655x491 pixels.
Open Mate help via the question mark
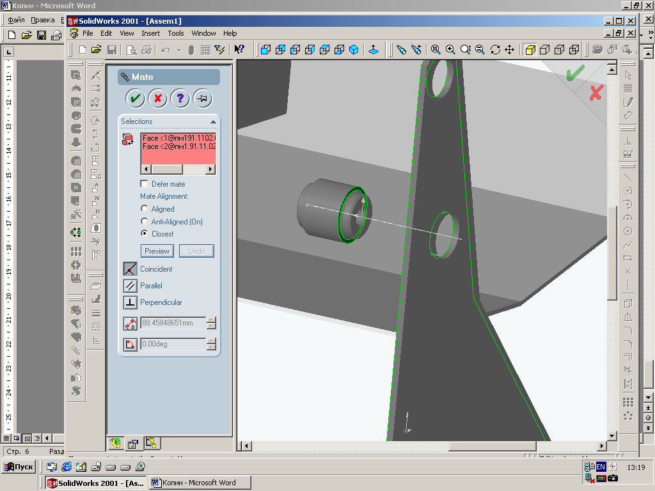(x=180, y=98)
